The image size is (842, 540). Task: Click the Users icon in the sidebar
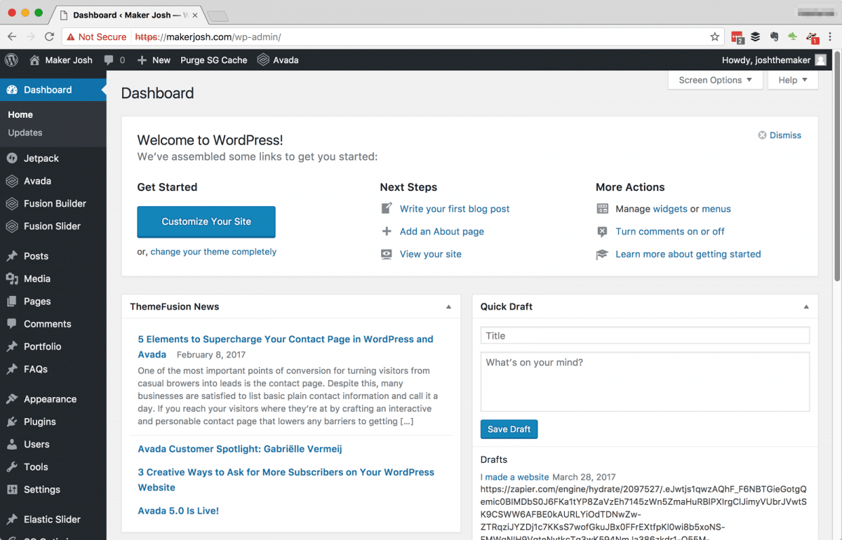coord(11,444)
